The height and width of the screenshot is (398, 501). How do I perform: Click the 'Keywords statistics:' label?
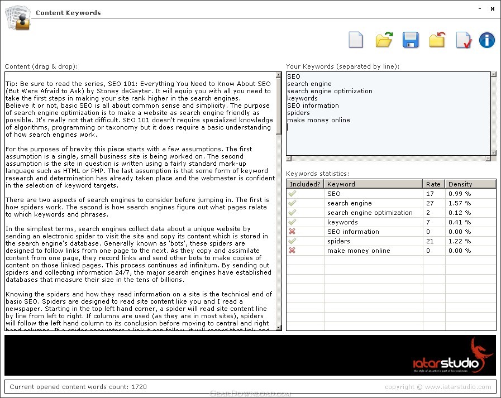point(317,174)
